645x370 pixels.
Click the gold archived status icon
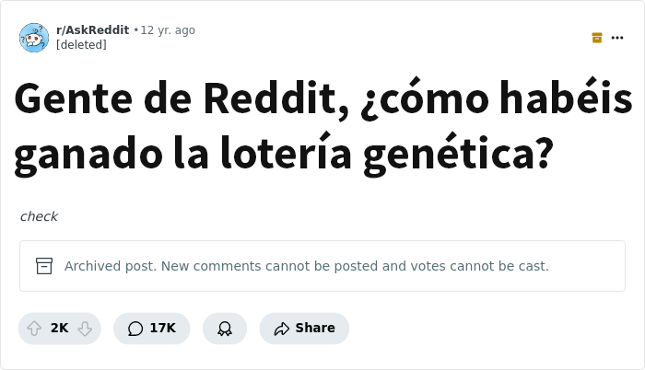tap(597, 38)
